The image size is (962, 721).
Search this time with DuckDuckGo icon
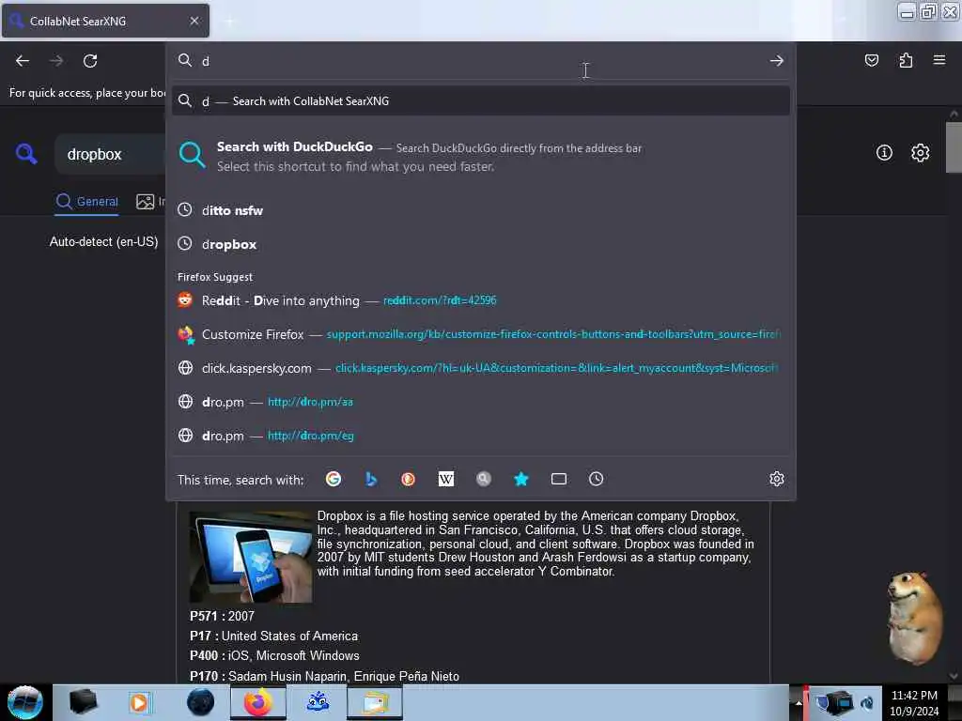[x=408, y=479]
